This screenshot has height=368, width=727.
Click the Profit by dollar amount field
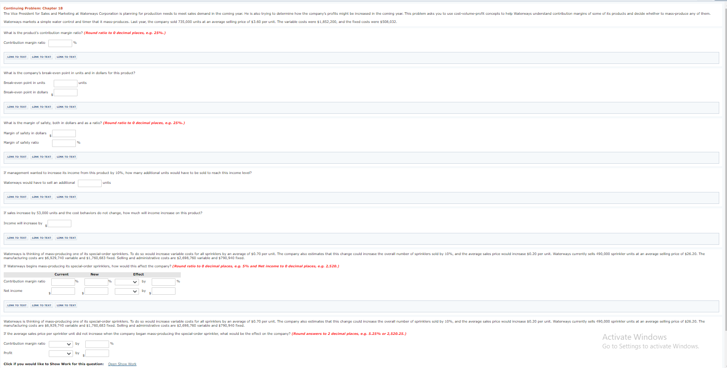97,353
